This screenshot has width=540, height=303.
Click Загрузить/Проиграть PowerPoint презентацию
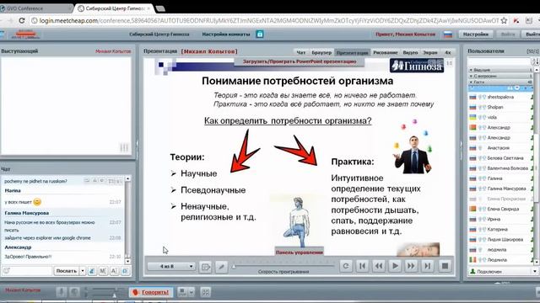(300, 61)
